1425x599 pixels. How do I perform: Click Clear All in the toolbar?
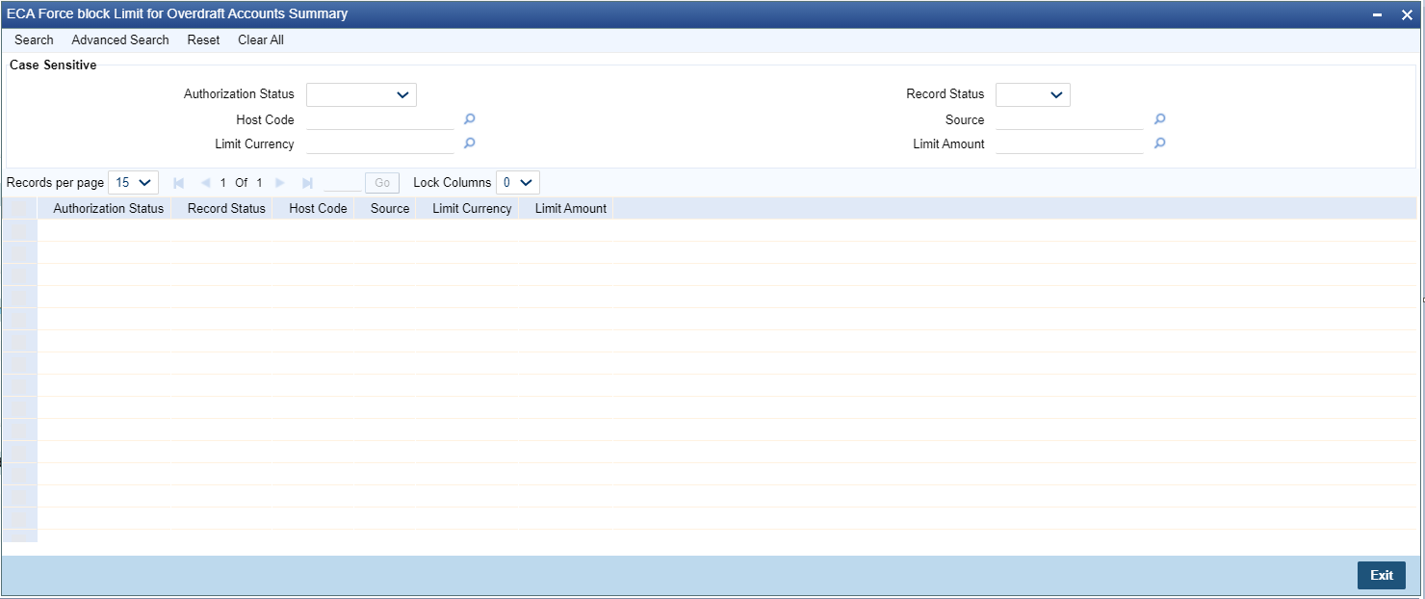click(x=261, y=39)
